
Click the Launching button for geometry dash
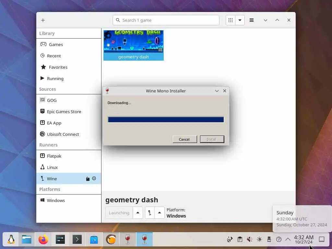(119, 213)
